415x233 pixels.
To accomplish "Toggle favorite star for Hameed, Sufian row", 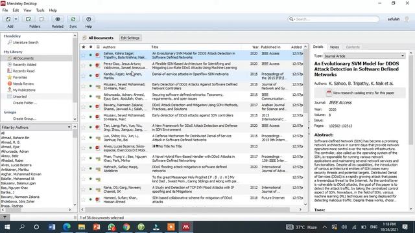I will (84, 199).
